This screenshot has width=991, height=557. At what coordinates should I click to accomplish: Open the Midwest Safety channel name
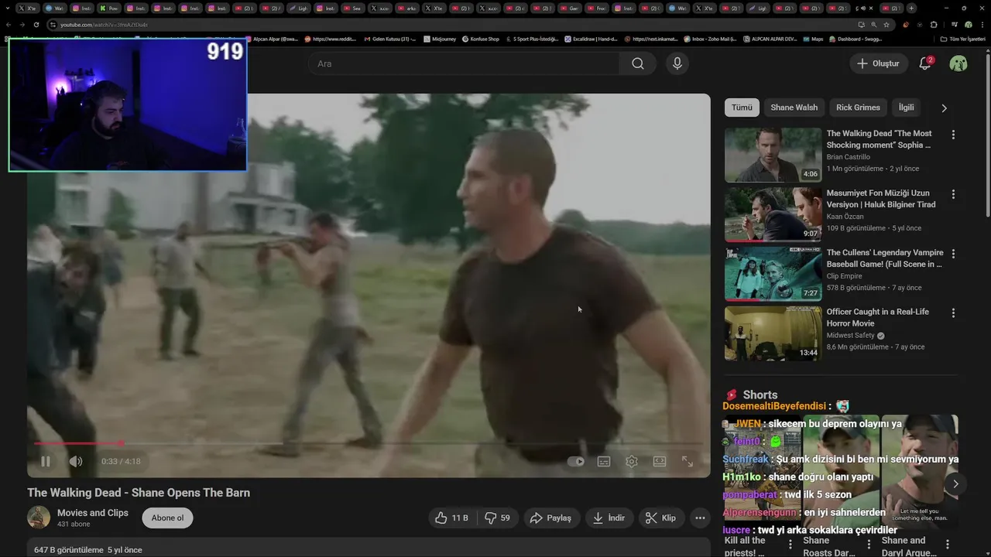(850, 336)
